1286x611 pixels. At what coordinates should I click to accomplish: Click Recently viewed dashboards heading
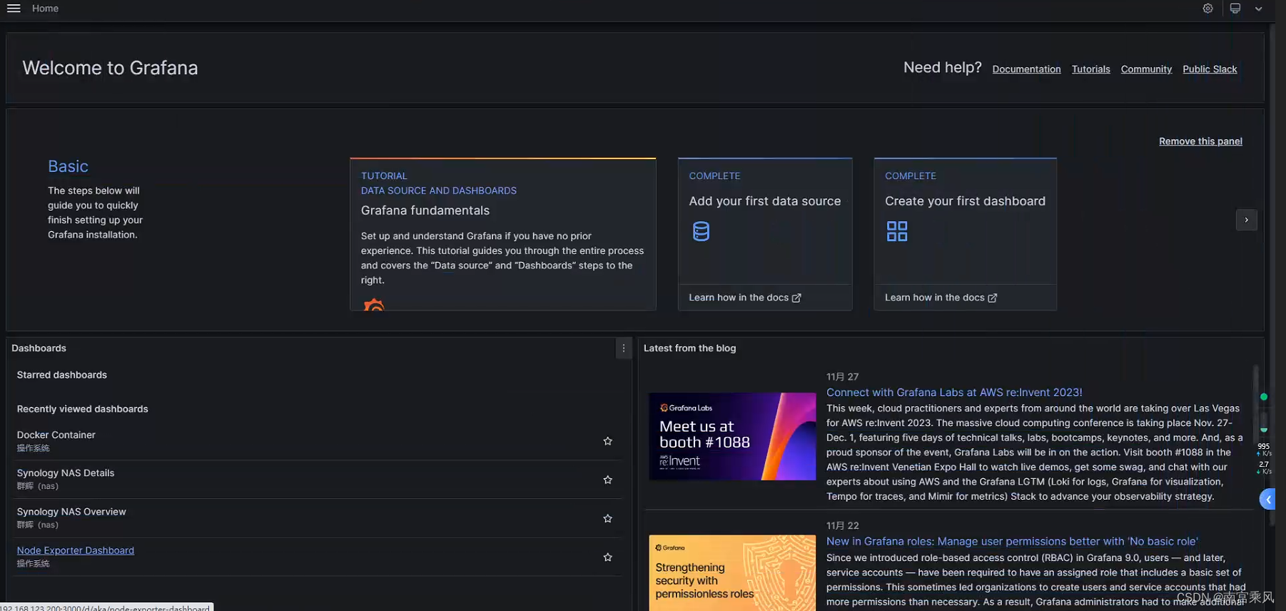tap(83, 409)
